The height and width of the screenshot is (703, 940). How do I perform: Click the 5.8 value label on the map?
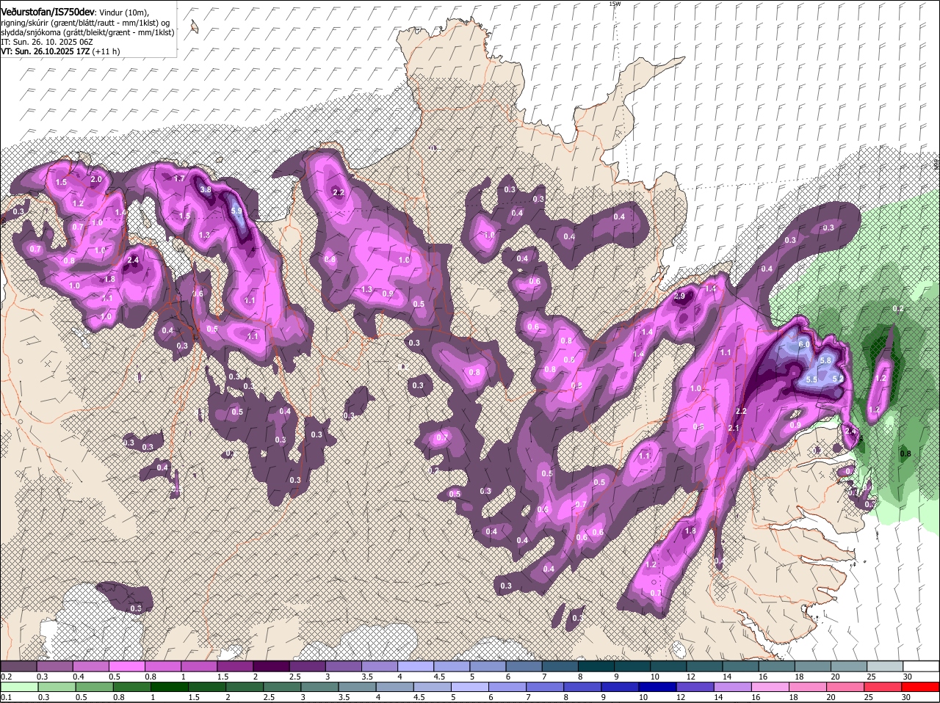[825, 360]
